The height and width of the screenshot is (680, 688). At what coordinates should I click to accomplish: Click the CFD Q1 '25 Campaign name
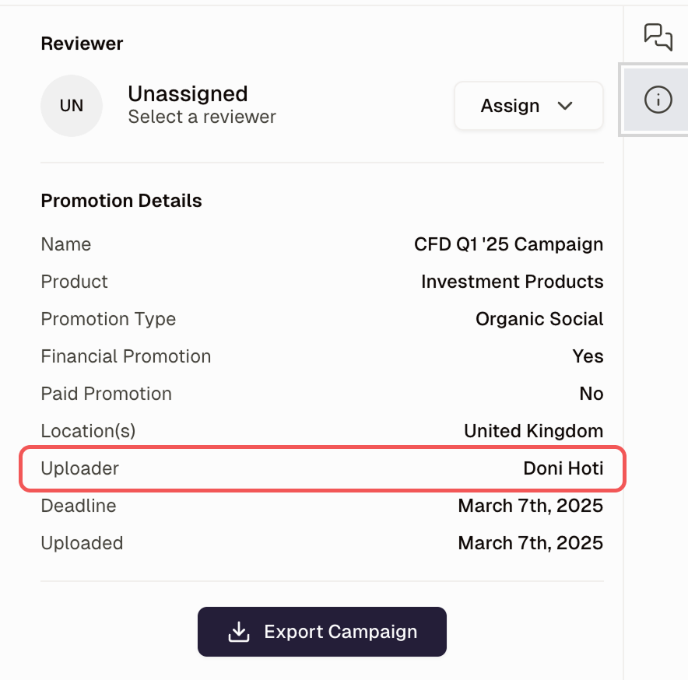508,244
